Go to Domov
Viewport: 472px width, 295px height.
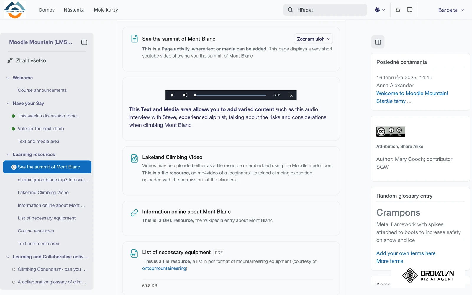point(47,10)
